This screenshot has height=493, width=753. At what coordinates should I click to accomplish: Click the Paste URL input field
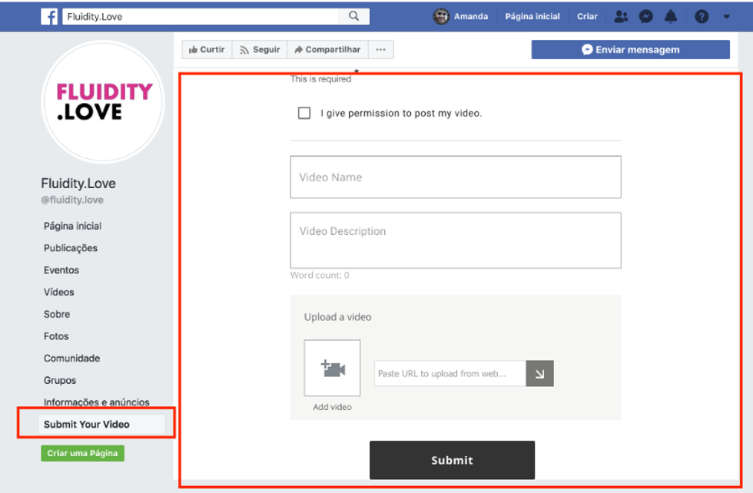point(449,374)
